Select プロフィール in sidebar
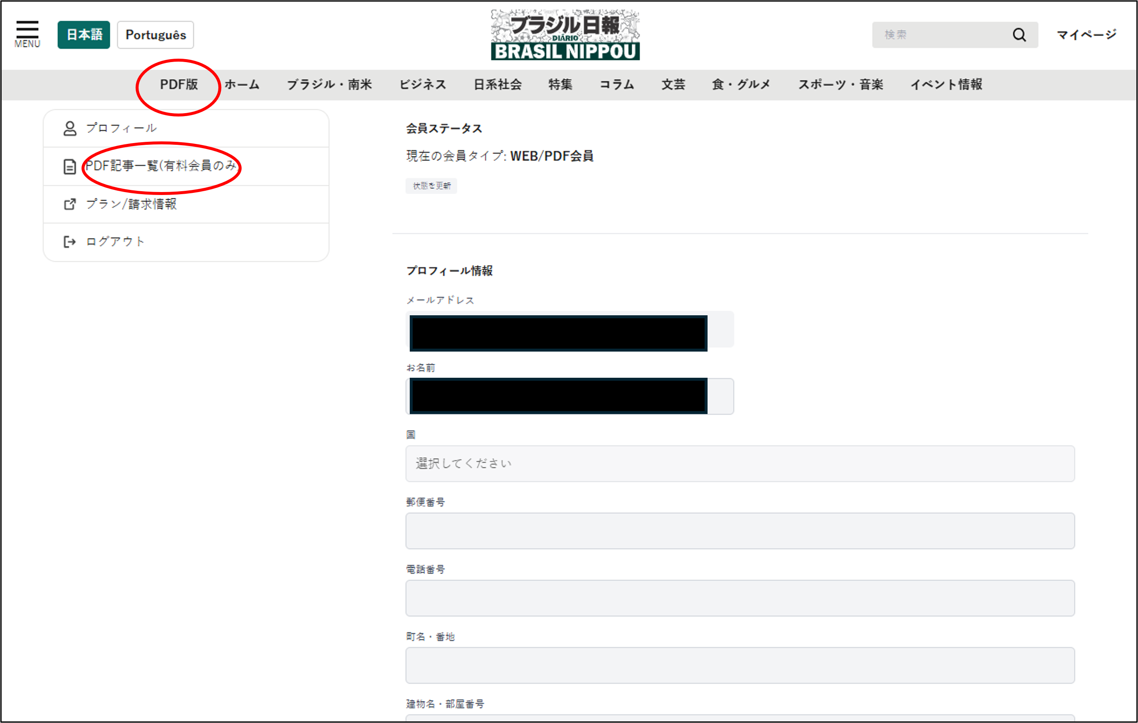 point(186,128)
